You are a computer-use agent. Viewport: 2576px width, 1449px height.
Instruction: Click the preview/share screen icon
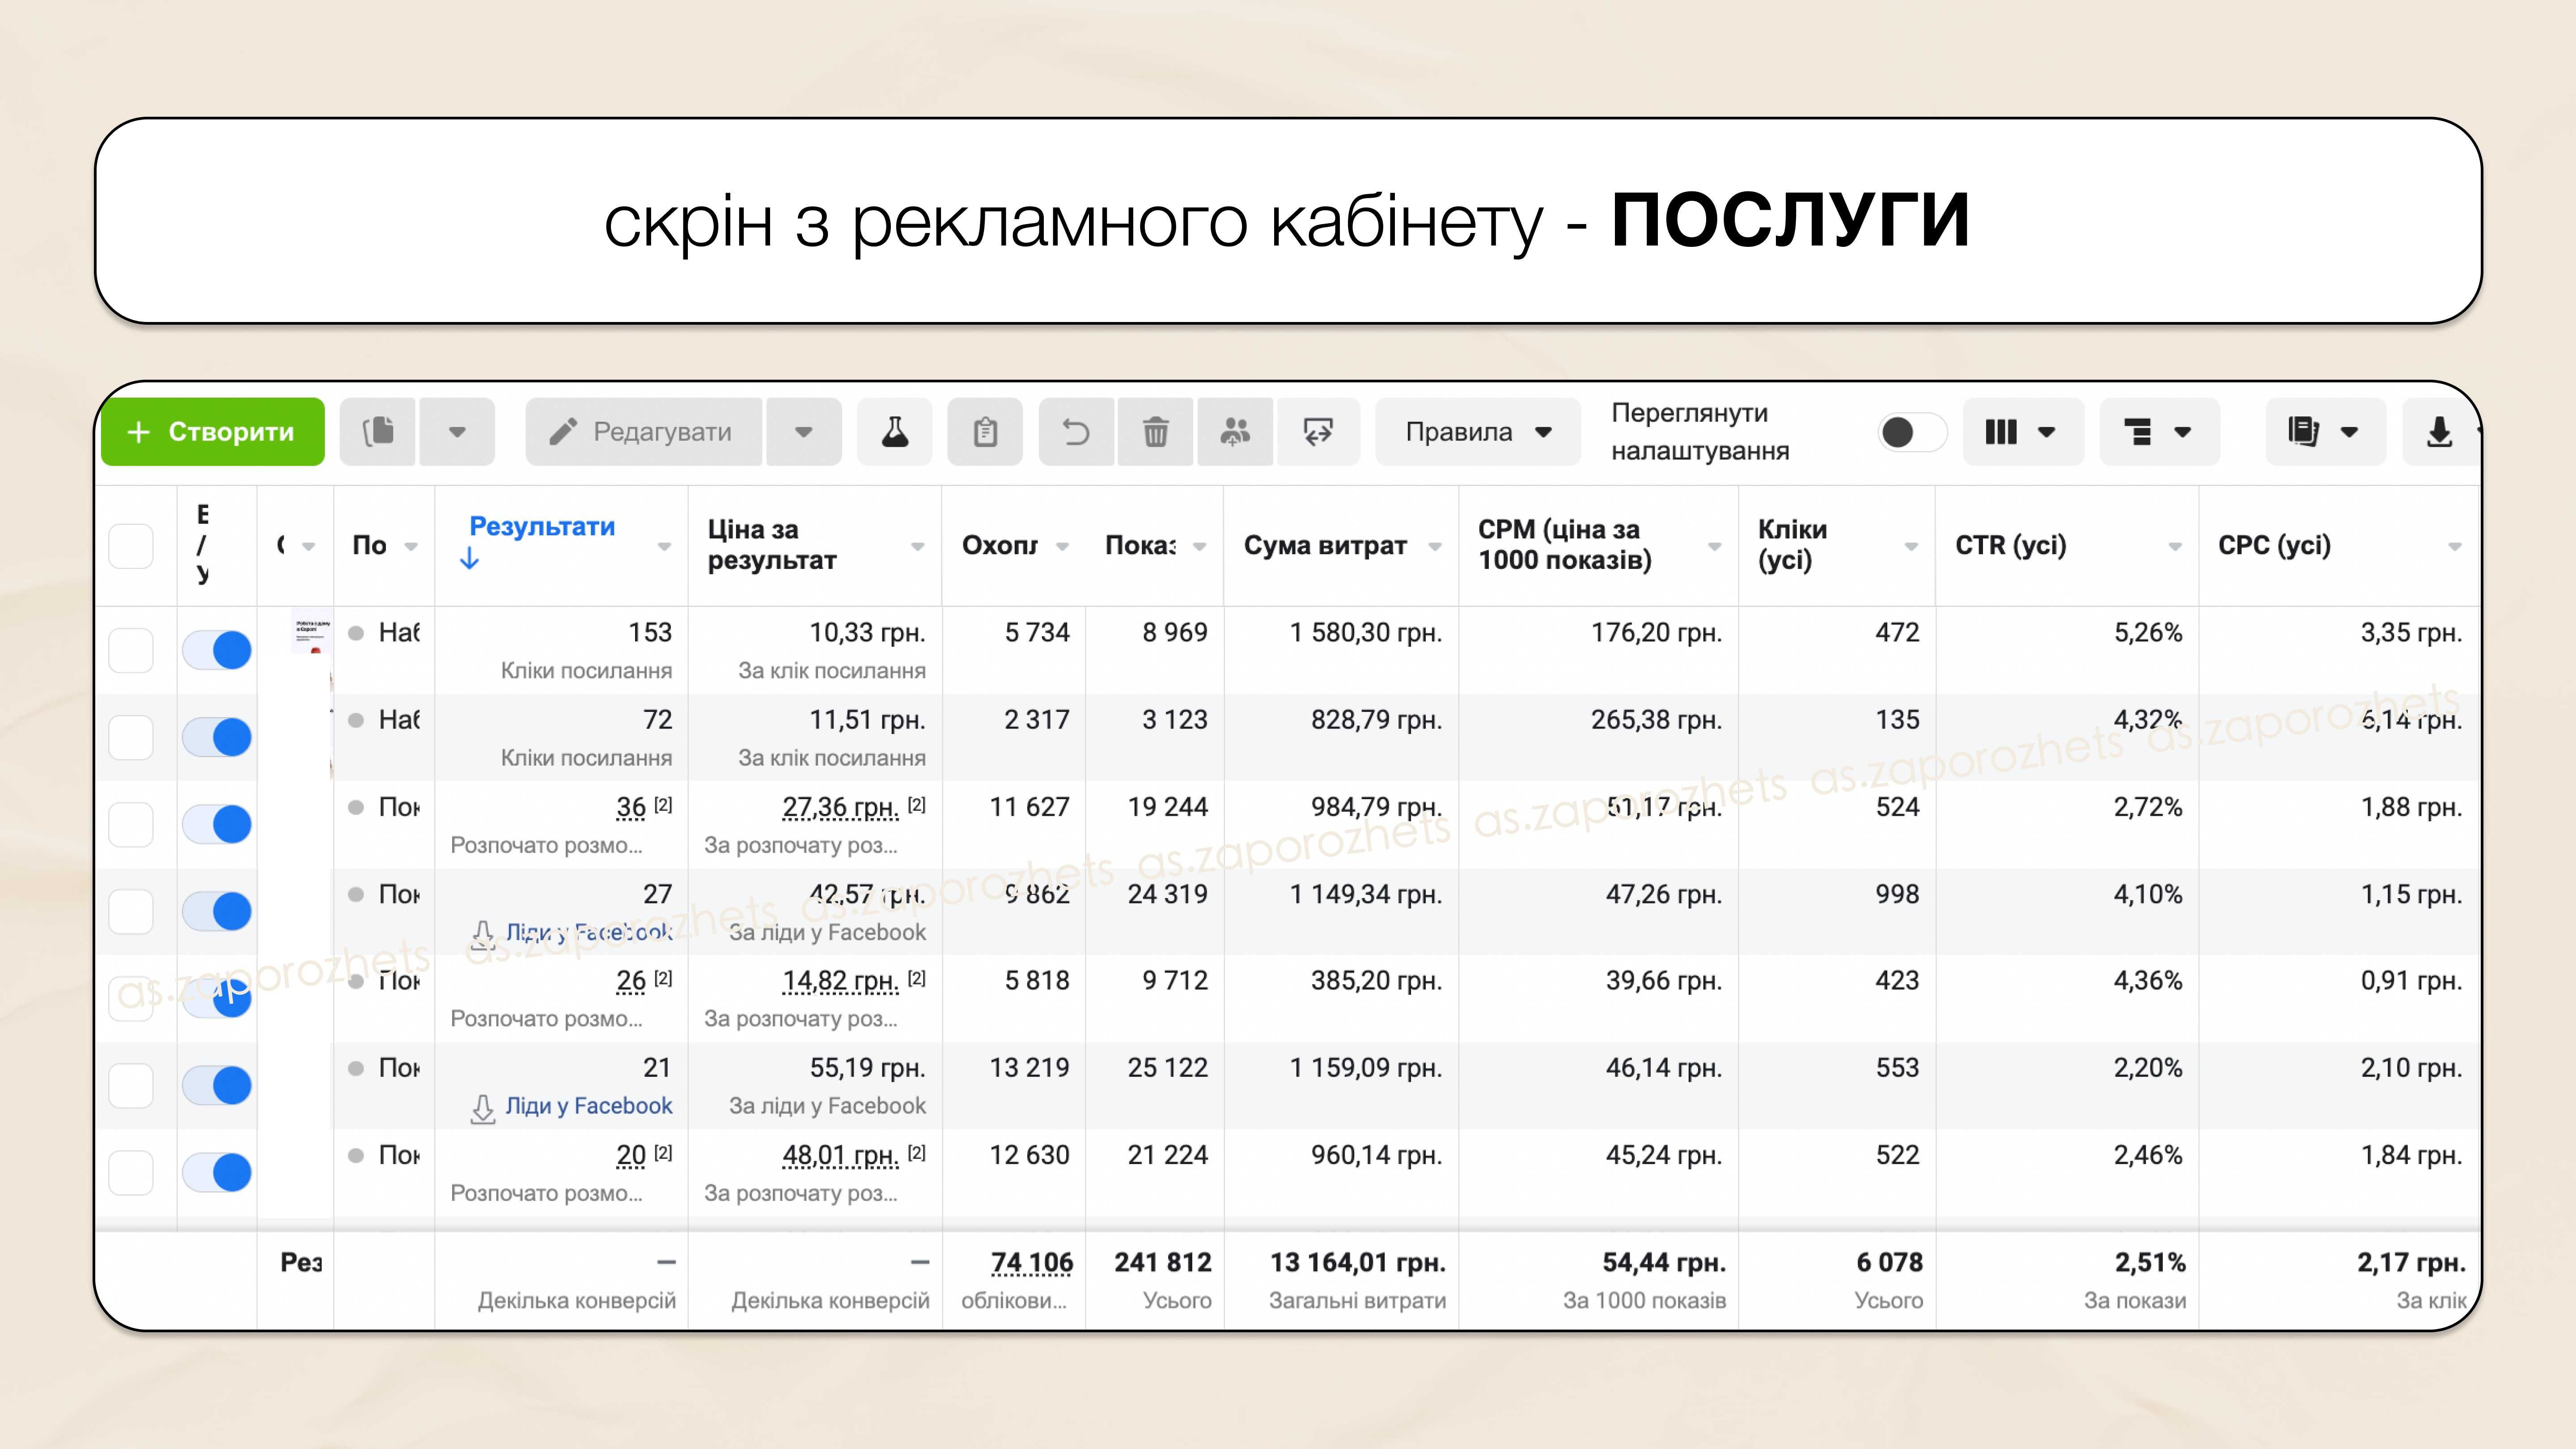pyautogui.click(x=1318, y=432)
